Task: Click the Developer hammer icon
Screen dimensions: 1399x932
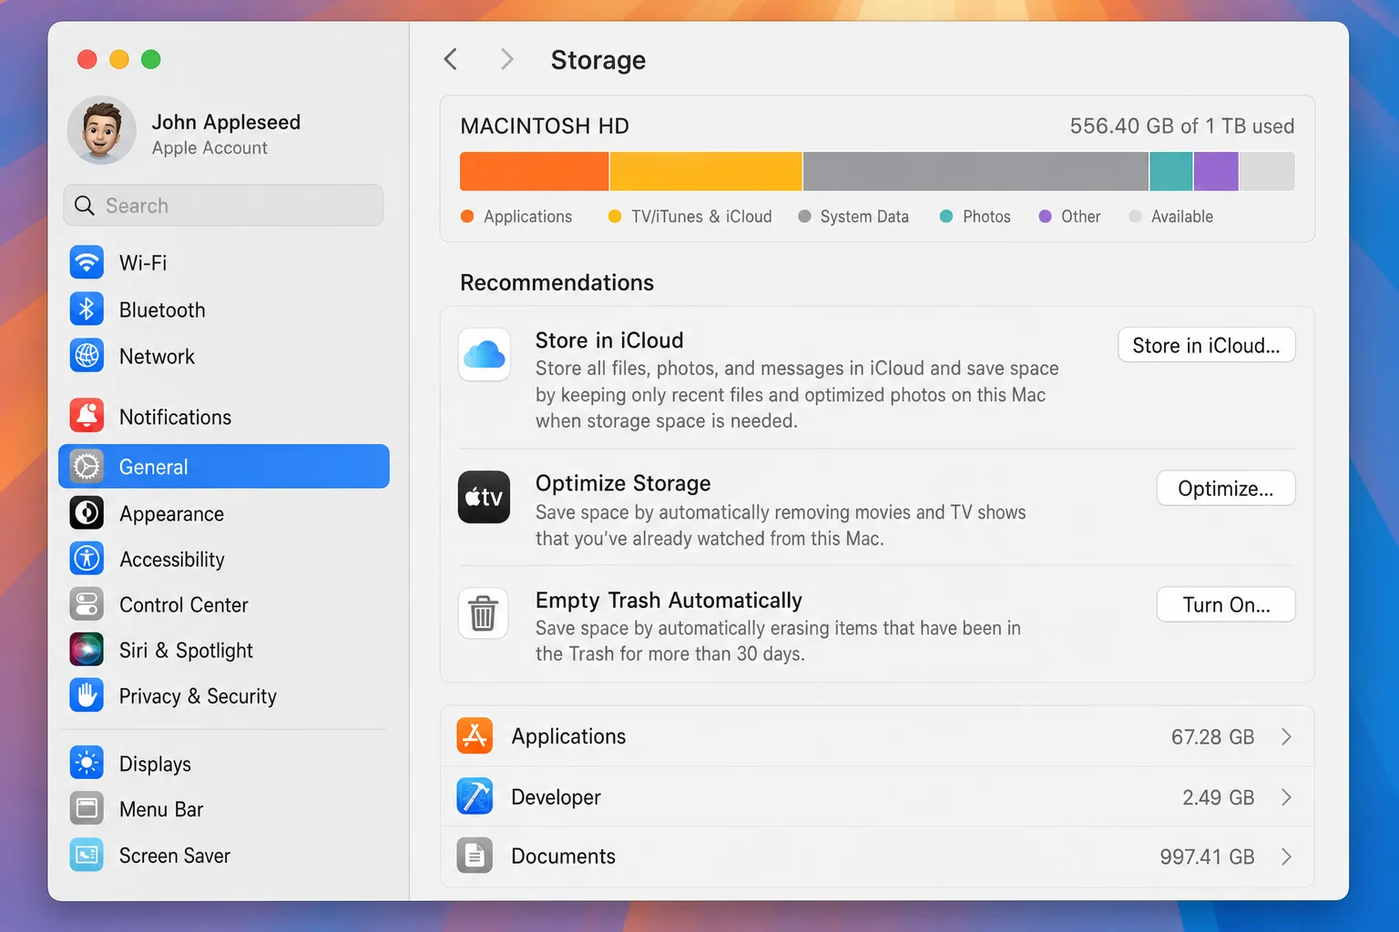Action: click(x=475, y=796)
